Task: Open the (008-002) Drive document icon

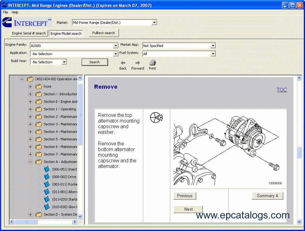Action: 47,177
